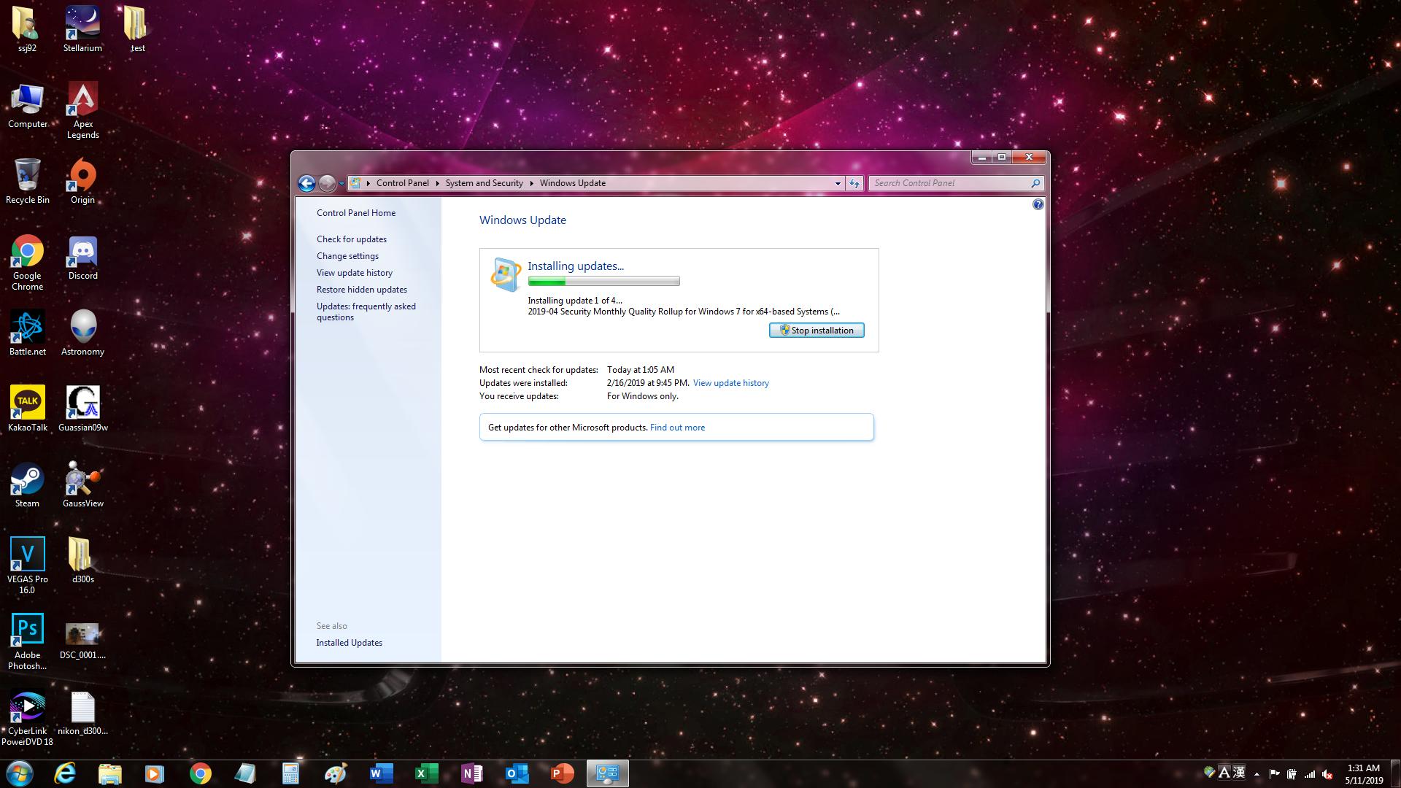
Task: Open the Check for updates link
Action: point(351,239)
